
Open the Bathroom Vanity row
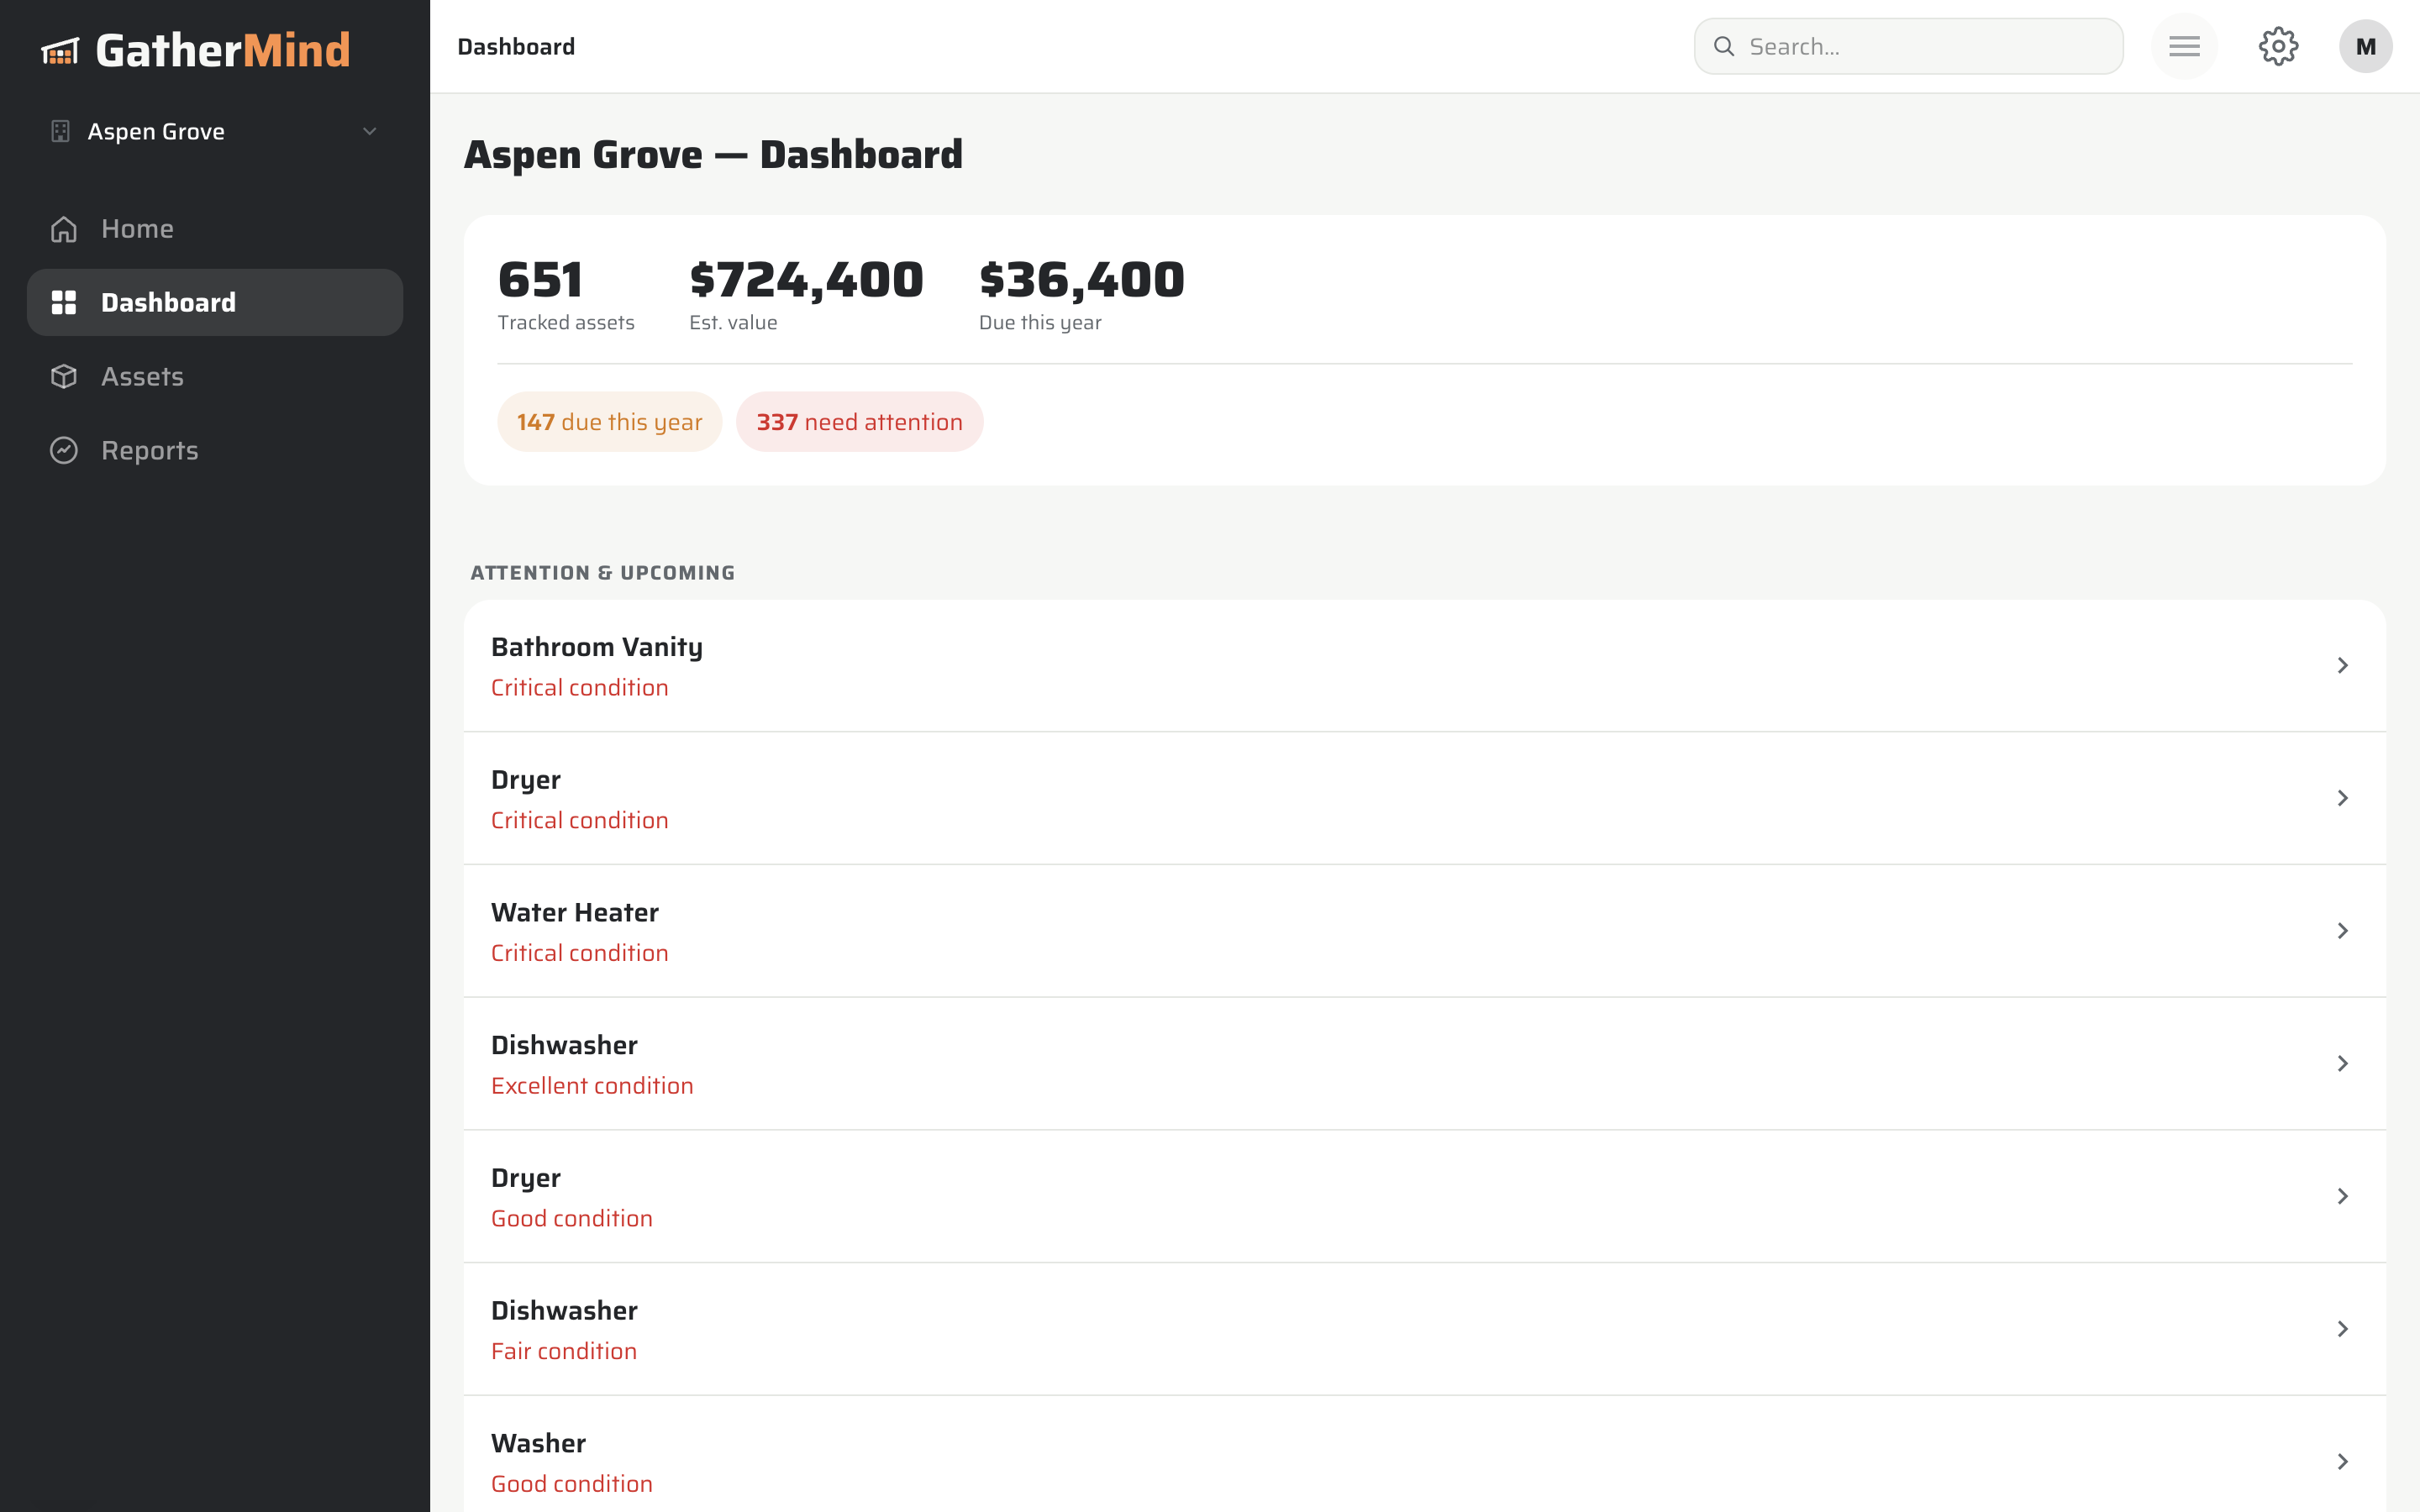point(1424,666)
